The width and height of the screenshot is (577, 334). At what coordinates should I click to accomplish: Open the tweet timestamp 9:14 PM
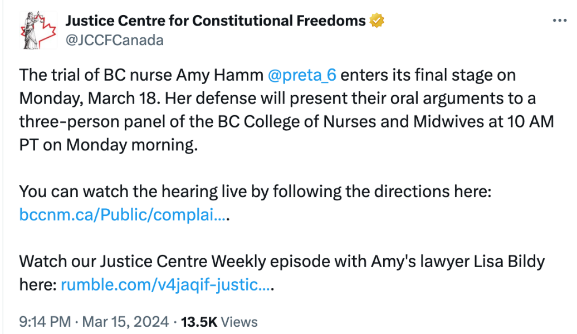click(43, 321)
